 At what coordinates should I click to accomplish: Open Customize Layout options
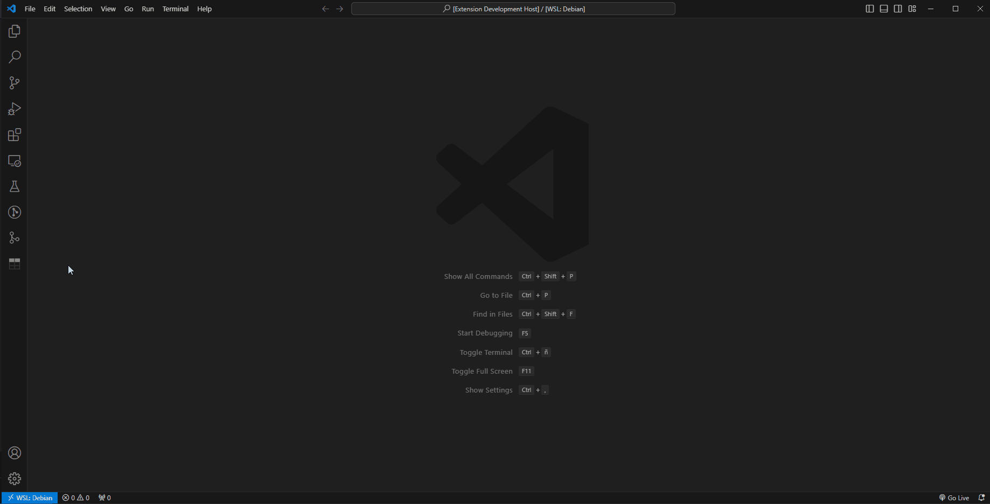pos(912,9)
